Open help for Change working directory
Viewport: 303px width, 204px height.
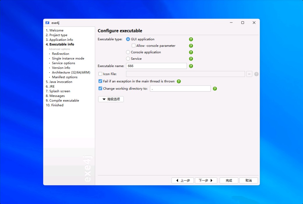click(x=215, y=89)
